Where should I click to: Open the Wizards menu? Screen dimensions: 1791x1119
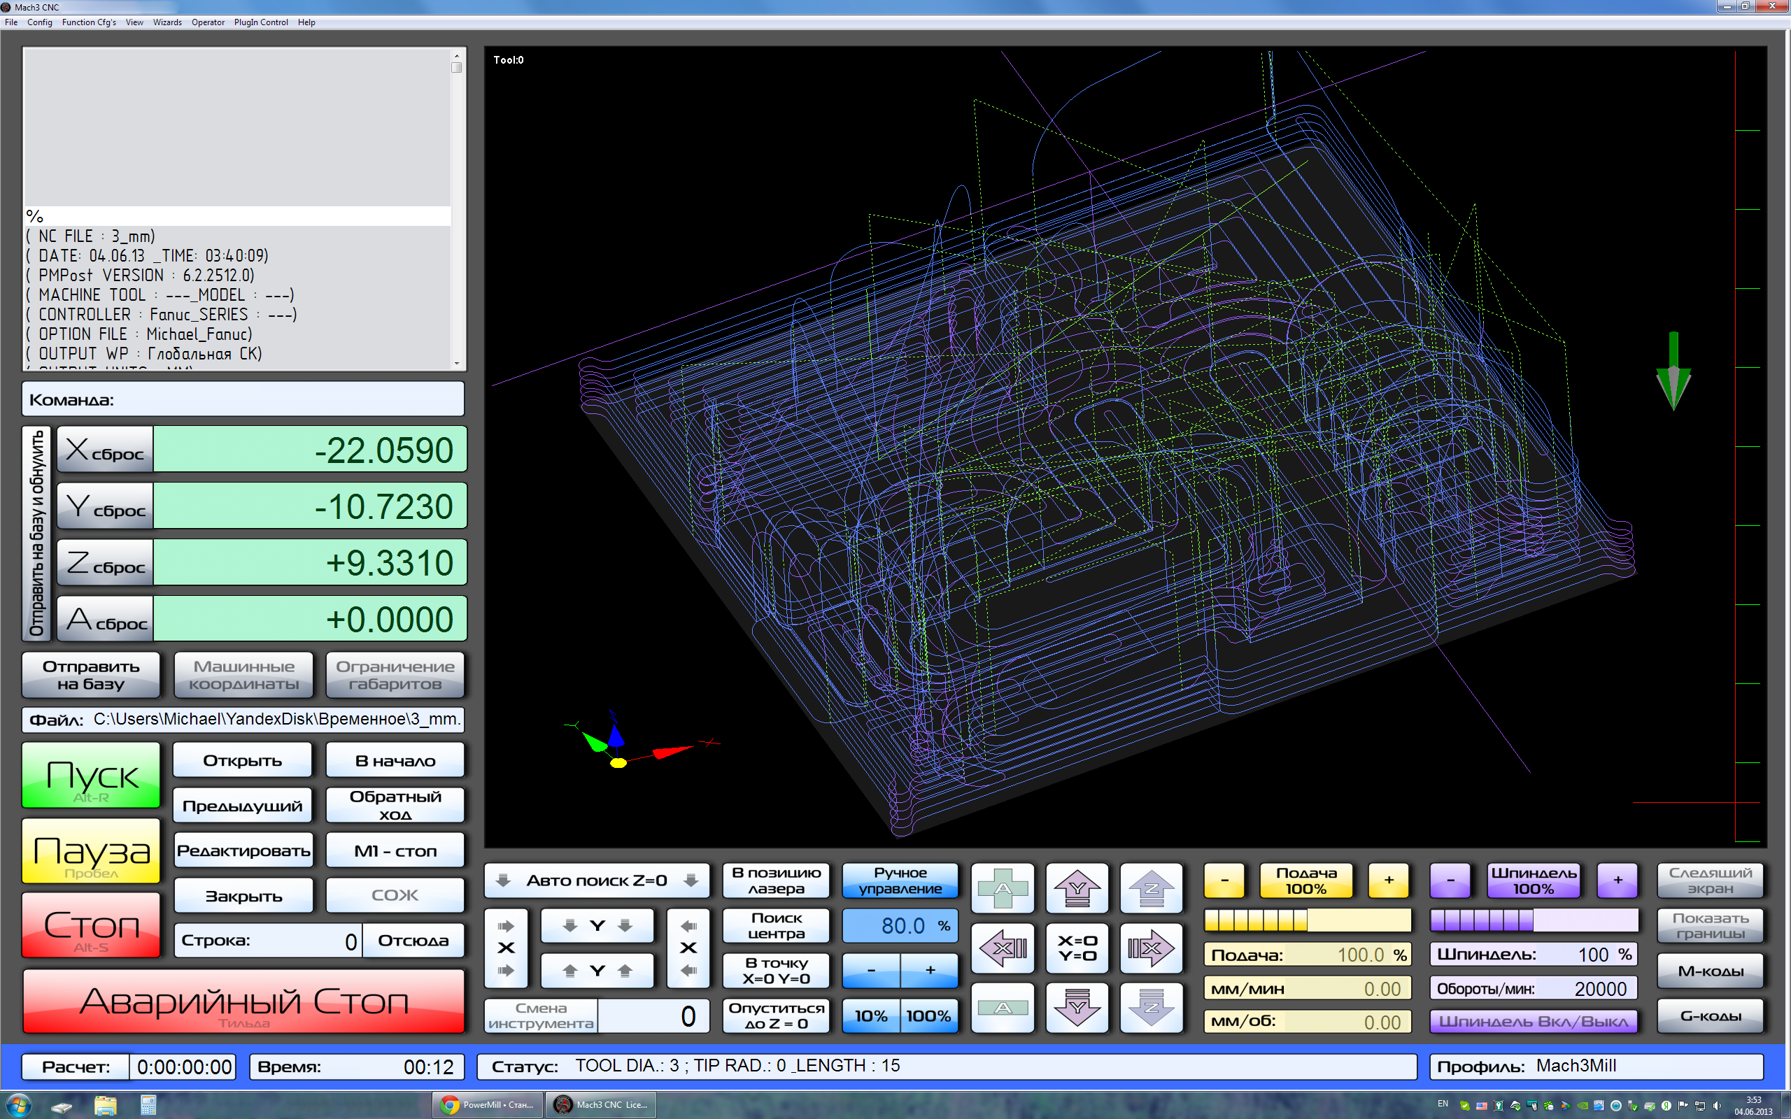pos(167,22)
